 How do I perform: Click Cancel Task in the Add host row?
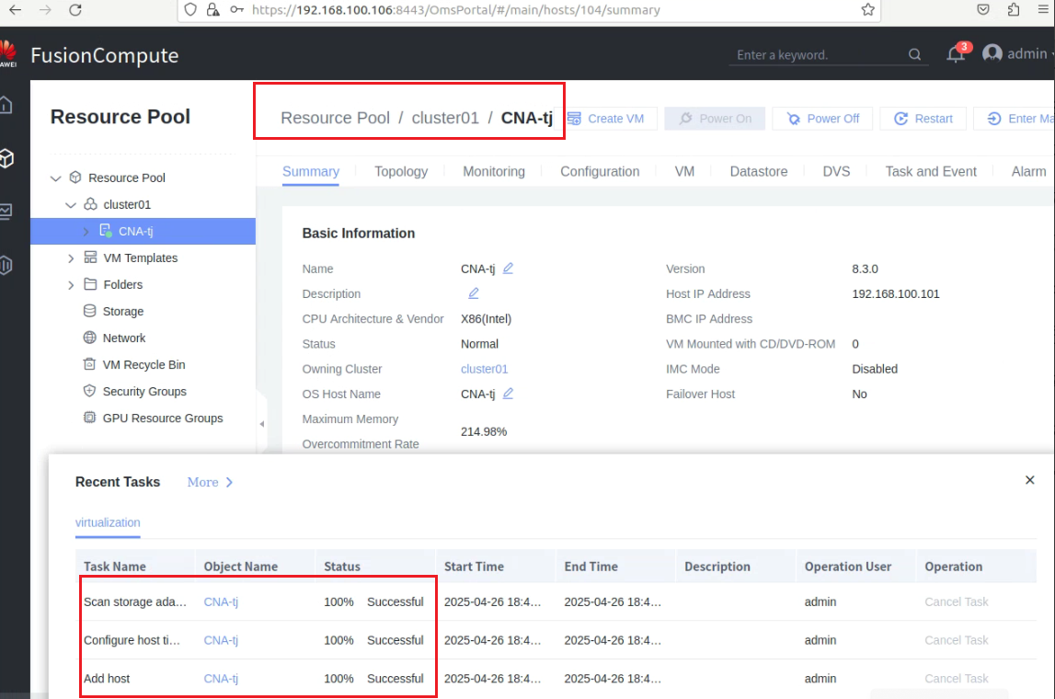click(x=956, y=678)
